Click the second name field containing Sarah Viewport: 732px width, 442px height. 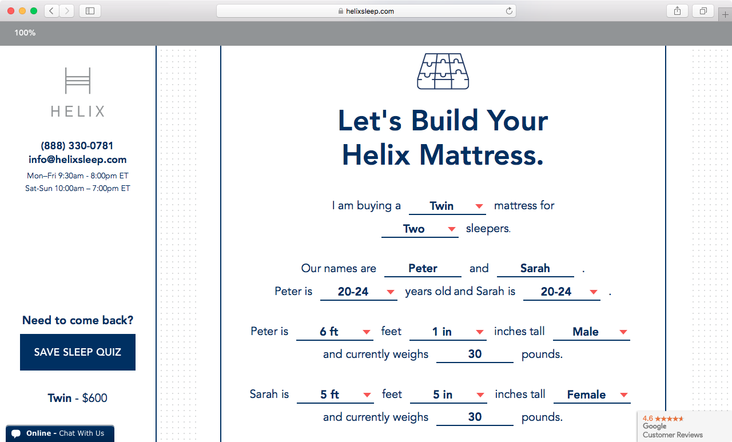[535, 269]
